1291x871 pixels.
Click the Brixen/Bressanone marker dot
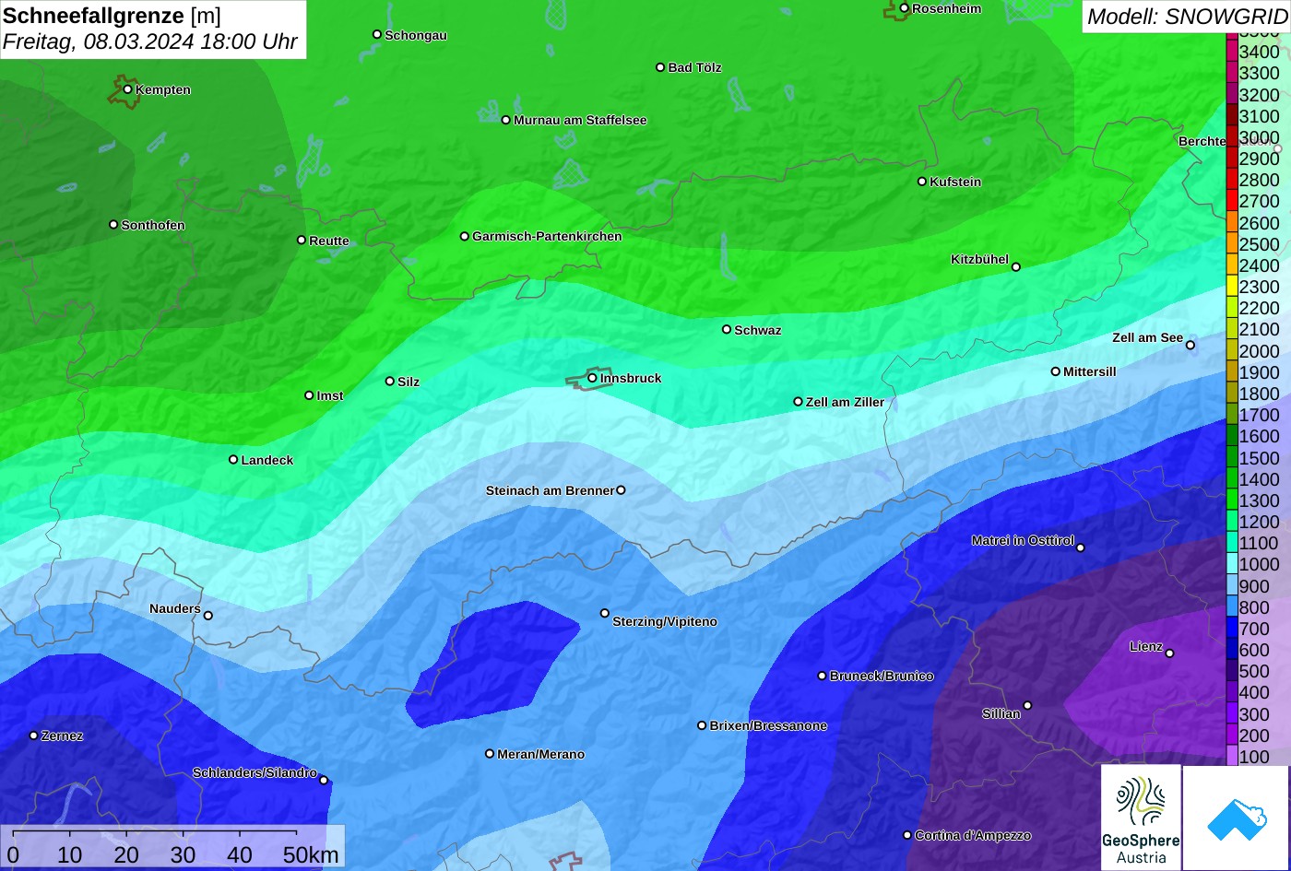point(702,725)
